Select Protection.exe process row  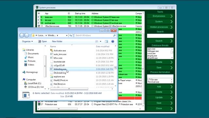[x=89, y=104]
